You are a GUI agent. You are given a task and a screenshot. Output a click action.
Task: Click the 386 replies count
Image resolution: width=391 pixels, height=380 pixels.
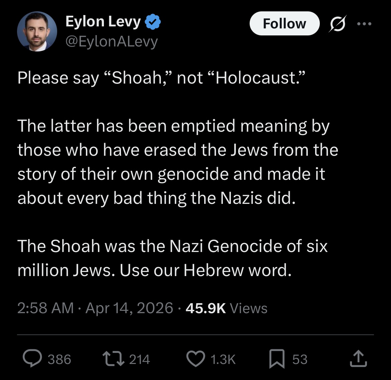click(59, 359)
